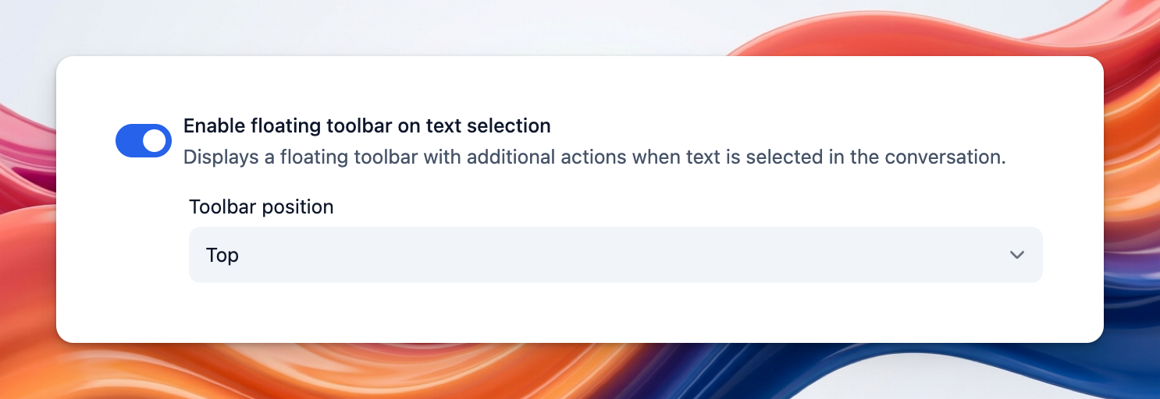Click the chevron arrow in the position dropdown
The image size is (1160, 399).
coord(1016,255)
